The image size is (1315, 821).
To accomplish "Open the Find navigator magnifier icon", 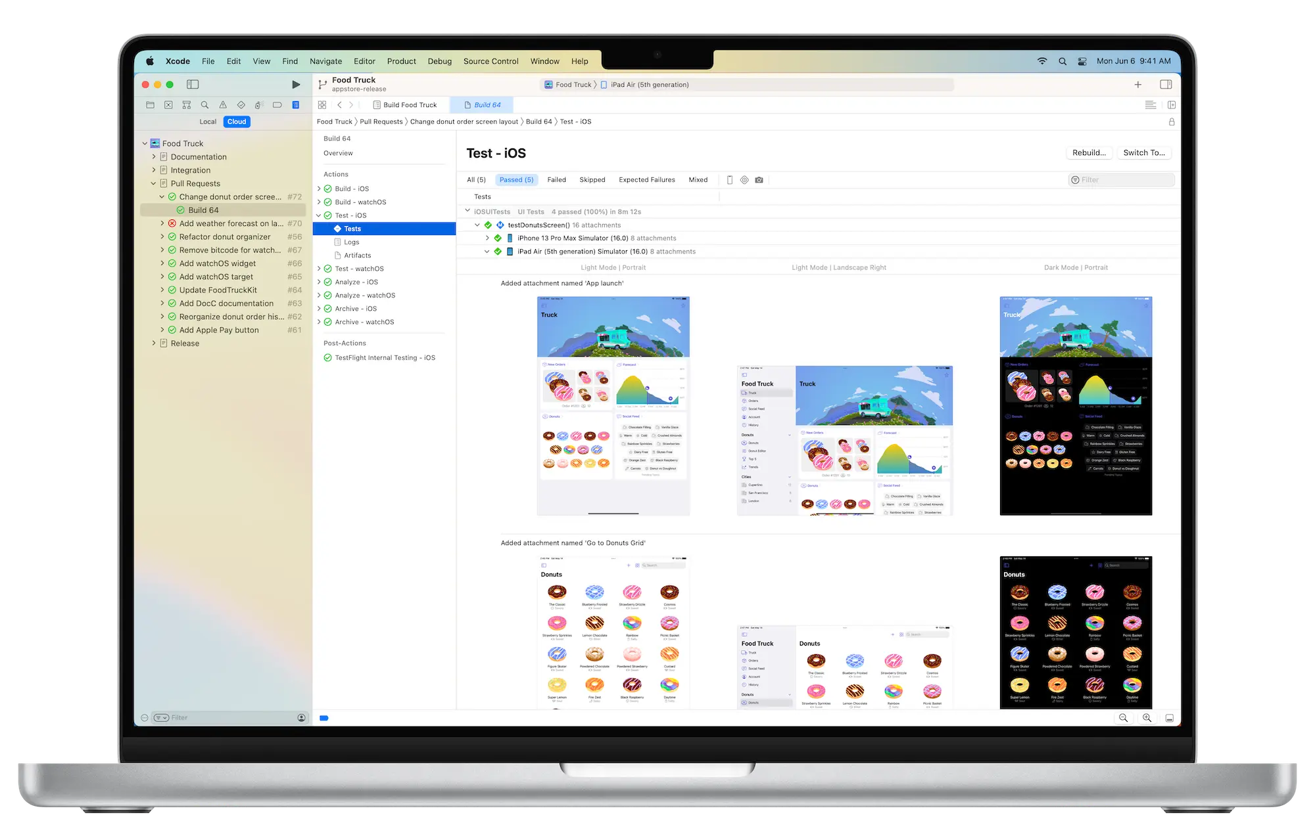I will pyautogui.click(x=204, y=105).
